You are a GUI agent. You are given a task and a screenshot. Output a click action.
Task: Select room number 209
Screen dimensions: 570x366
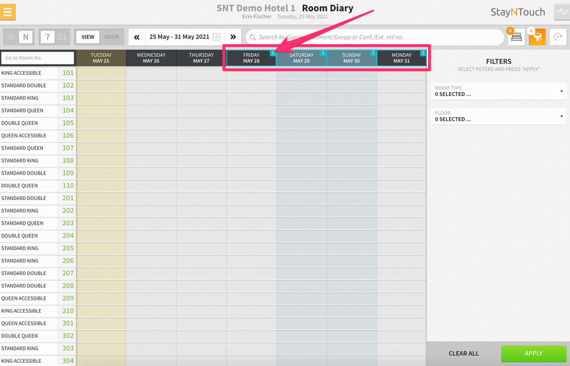point(68,298)
